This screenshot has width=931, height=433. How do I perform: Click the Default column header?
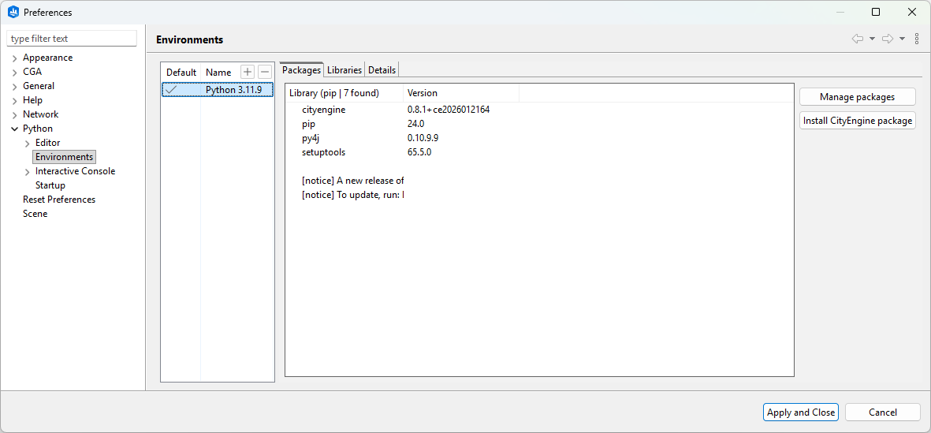(181, 73)
